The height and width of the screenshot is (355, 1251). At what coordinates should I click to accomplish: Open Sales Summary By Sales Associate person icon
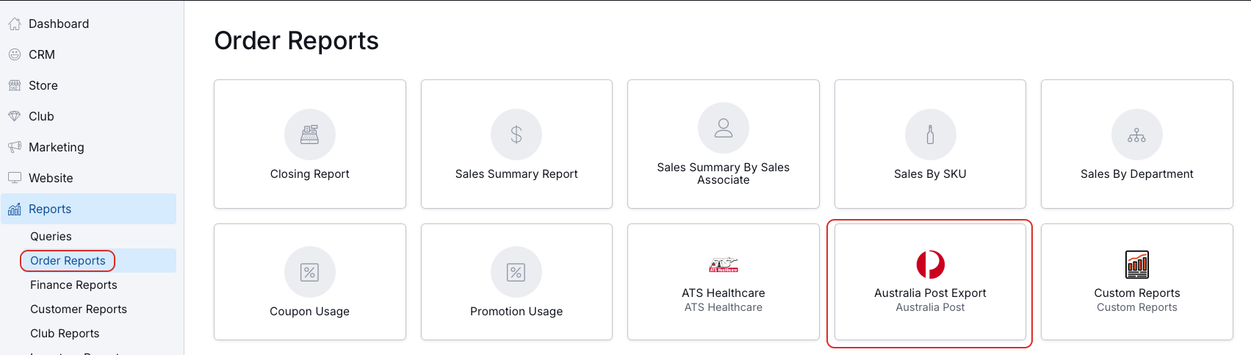724,128
